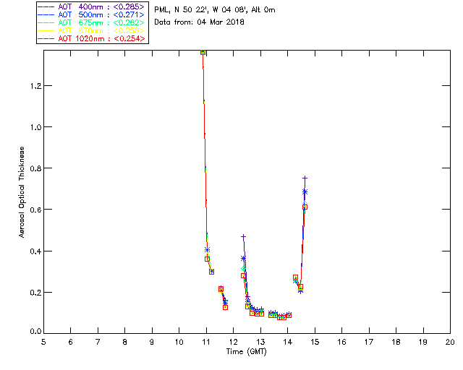Click the station text 'PML, N 50 22', W 04 08', Alt 0m'

click(x=215, y=9)
